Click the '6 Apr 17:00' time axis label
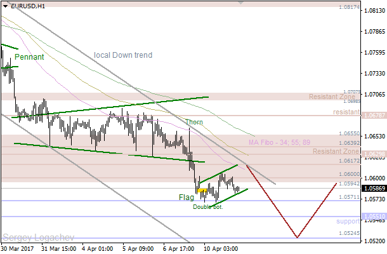This screenshot has height=254, width=387. 178,248
